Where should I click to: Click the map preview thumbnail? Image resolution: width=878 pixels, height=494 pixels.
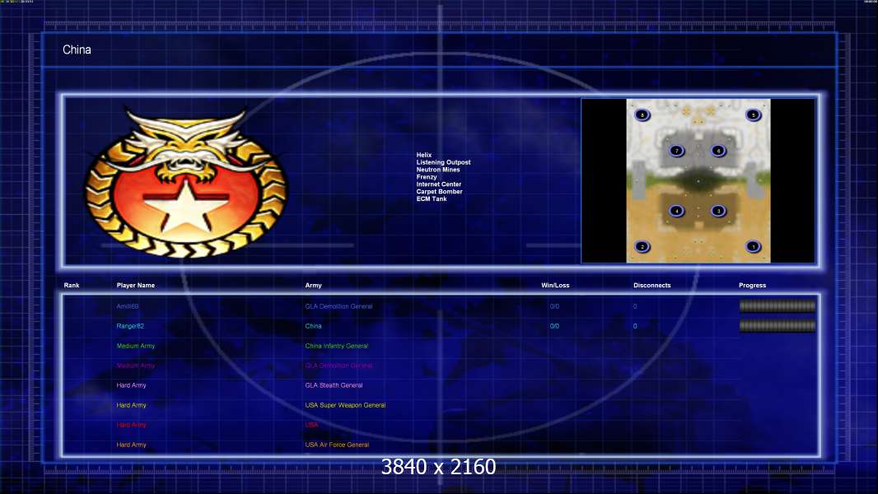(x=698, y=180)
